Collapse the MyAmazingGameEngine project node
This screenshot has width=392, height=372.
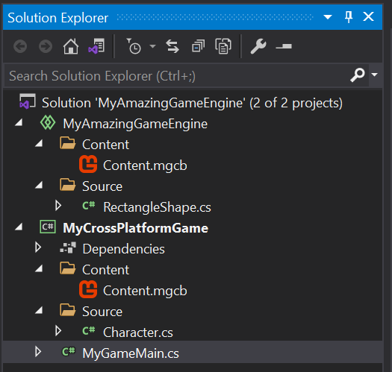pos(19,122)
